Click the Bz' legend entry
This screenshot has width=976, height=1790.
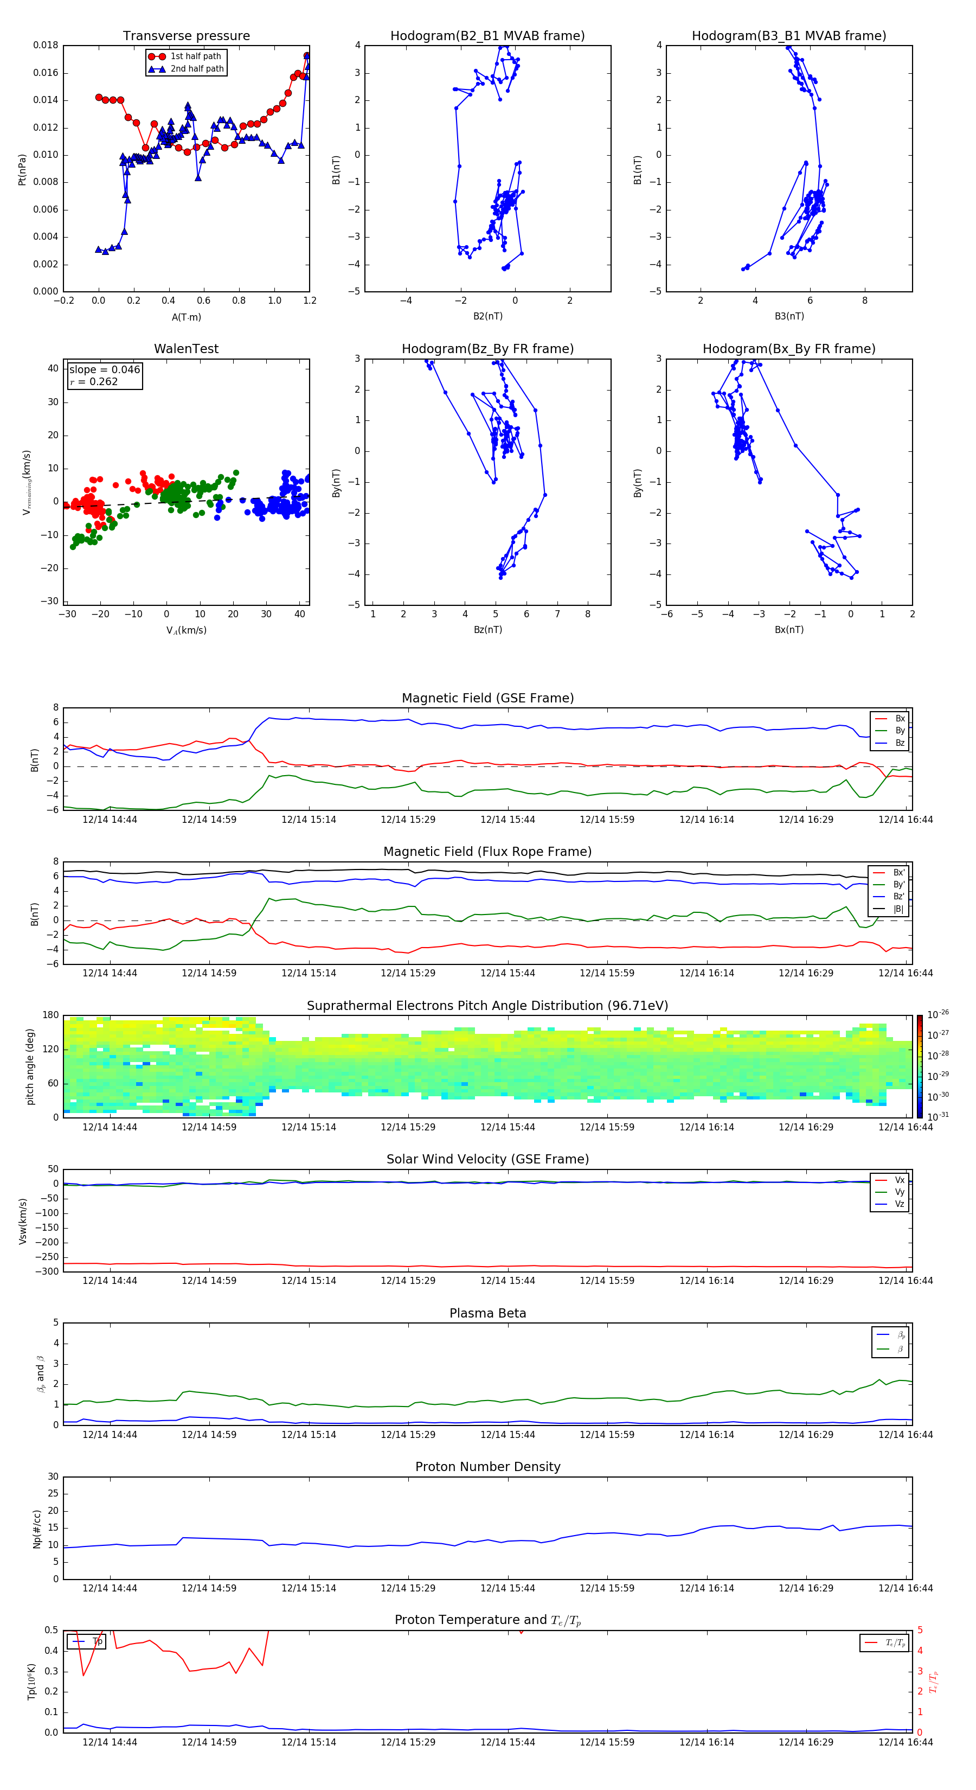[889, 897]
